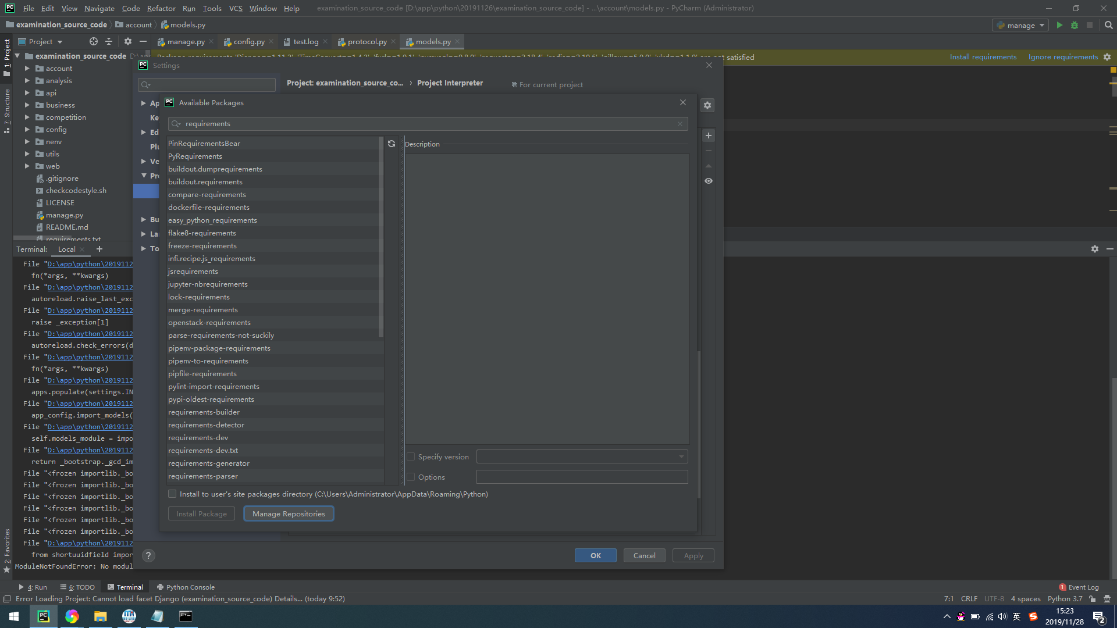Open Project panel gear options
The height and width of the screenshot is (628, 1117).
128,41
